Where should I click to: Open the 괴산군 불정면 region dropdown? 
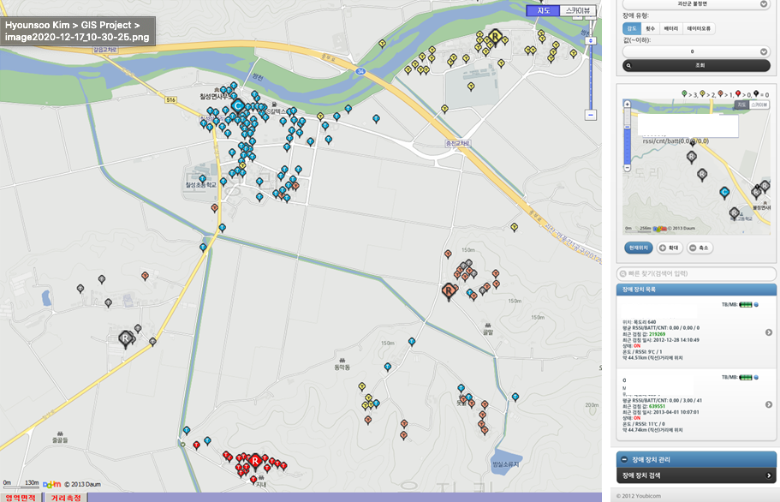(696, 4)
